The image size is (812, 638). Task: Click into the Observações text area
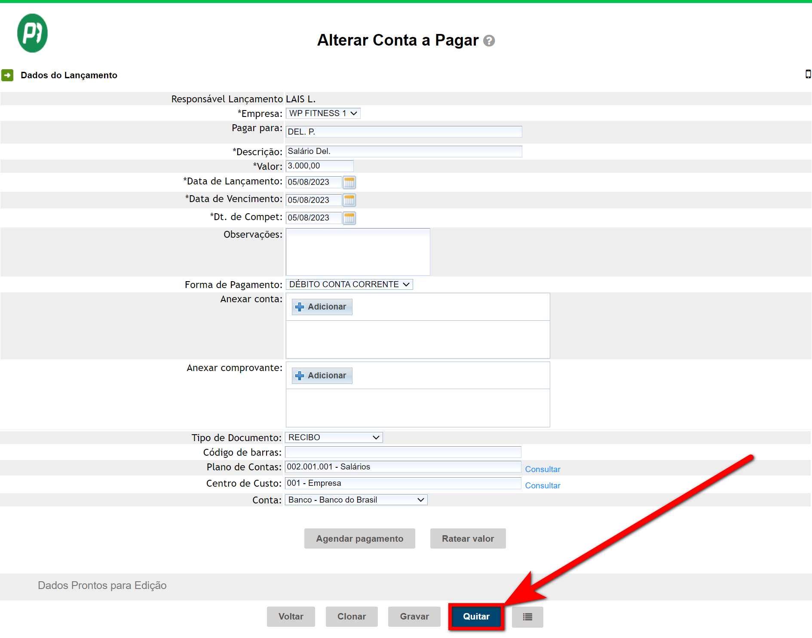(358, 252)
